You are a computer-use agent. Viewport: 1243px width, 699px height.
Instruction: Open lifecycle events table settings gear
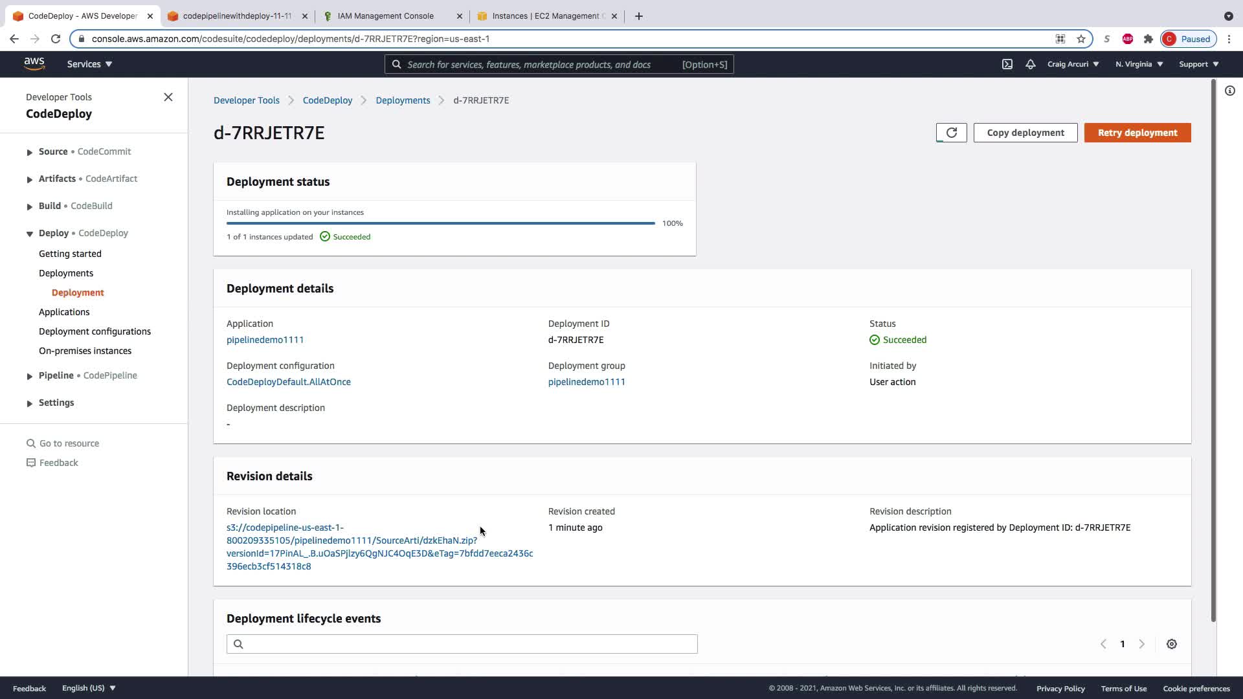(x=1171, y=644)
